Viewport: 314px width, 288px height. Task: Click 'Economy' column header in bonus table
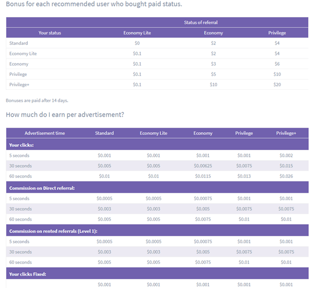[x=214, y=33]
